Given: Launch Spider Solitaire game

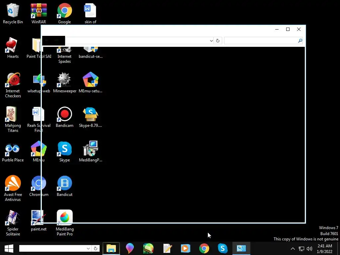Looking at the screenshot, I should point(13,223).
